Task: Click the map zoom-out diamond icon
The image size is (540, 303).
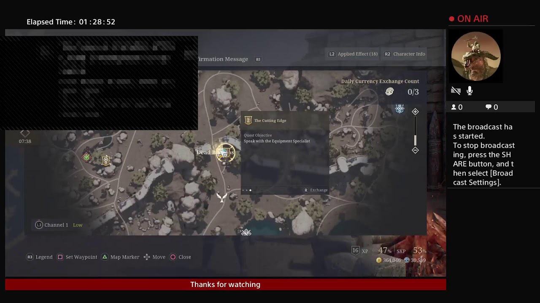Action: click(415, 150)
